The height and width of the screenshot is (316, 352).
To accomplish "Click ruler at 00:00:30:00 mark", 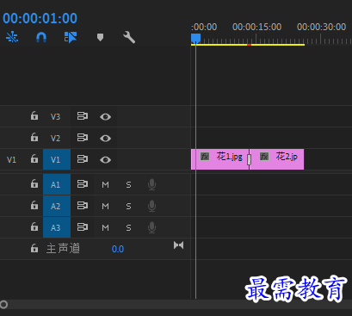I will pos(320,39).
